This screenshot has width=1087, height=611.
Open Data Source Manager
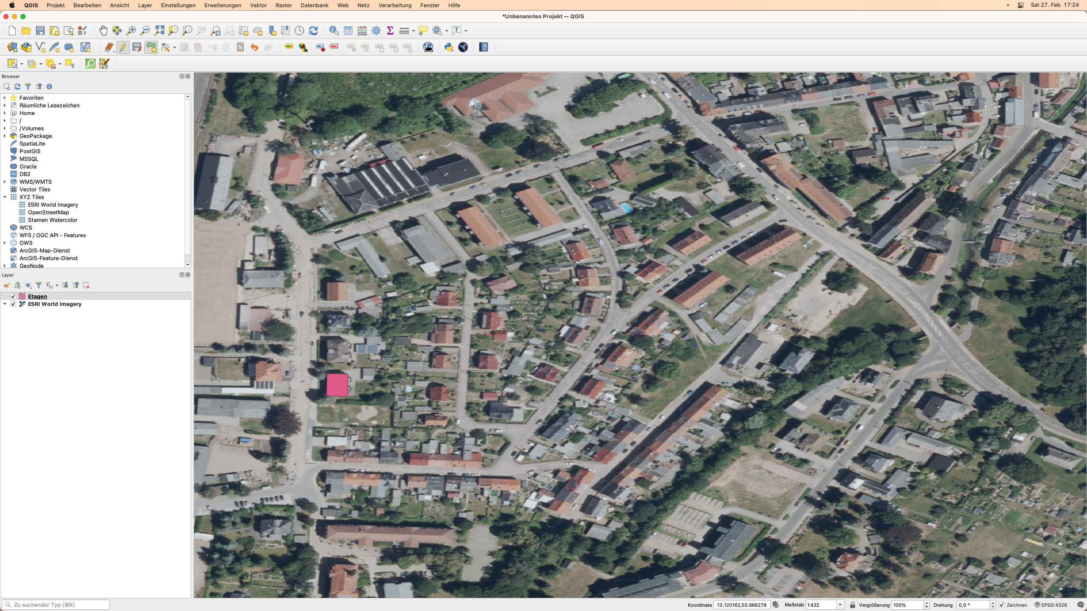pos(12,47)
